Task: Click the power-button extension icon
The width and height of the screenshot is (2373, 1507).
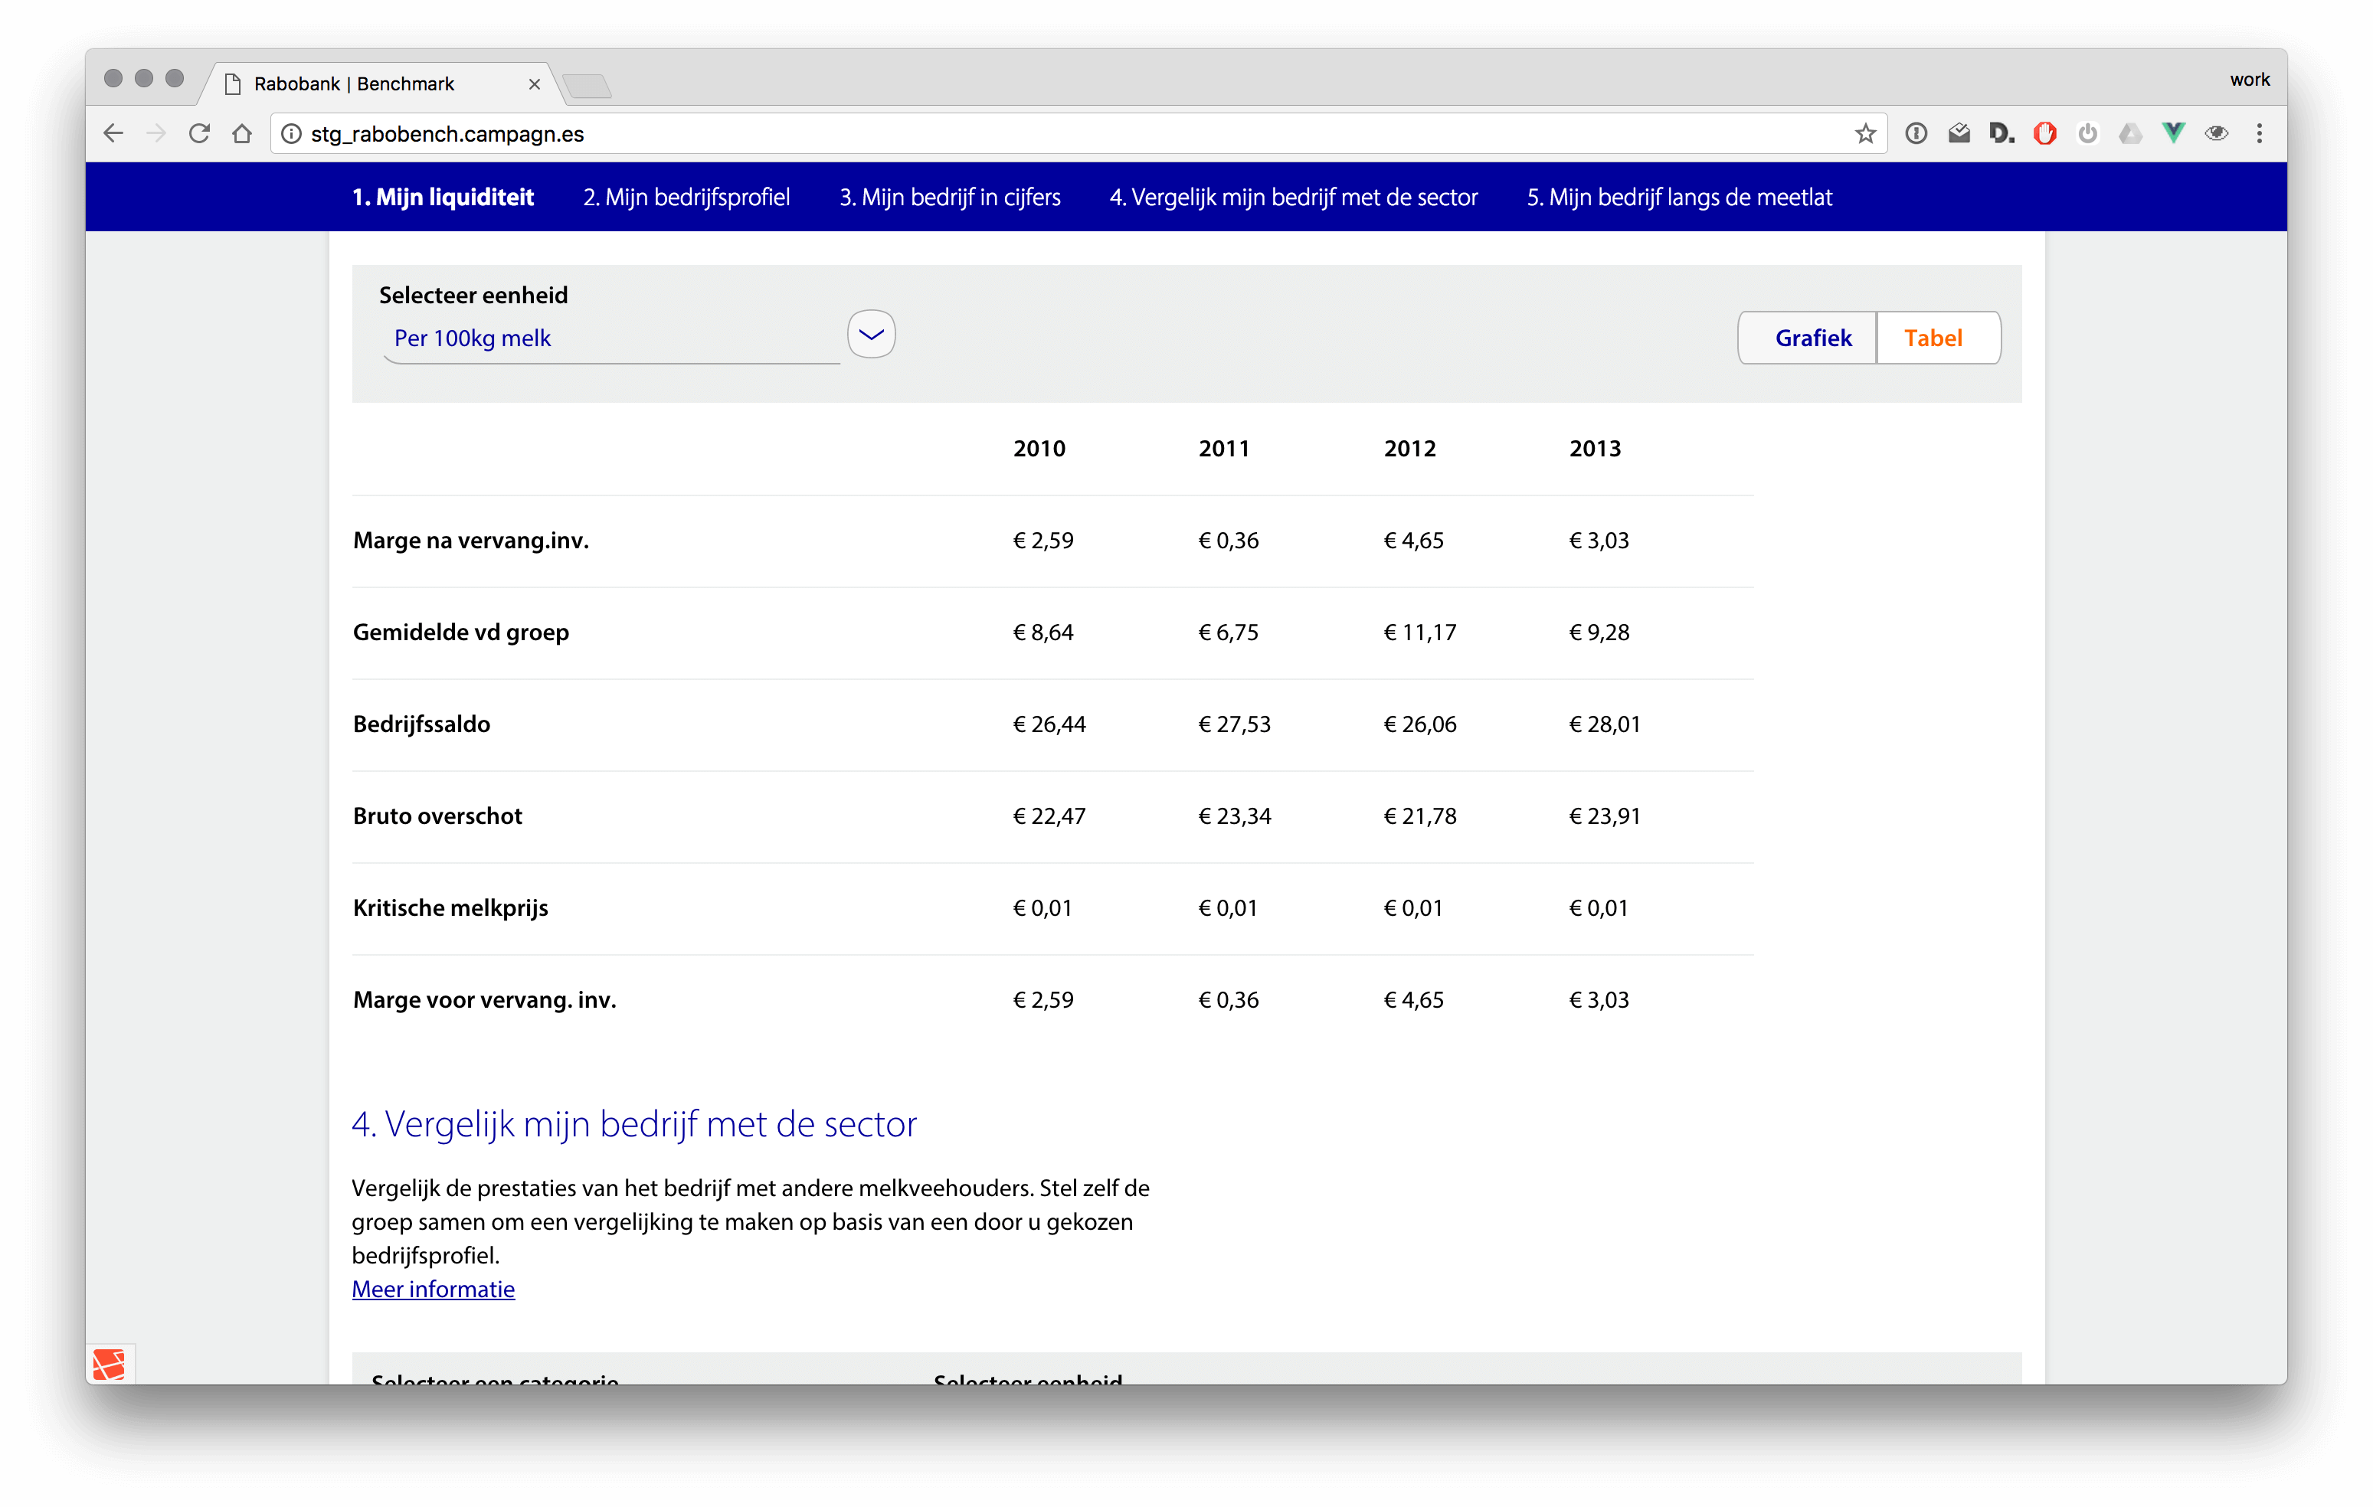Action: [2087, 133]
